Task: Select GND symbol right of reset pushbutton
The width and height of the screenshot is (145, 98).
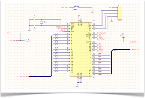Action: pos(92,12)
